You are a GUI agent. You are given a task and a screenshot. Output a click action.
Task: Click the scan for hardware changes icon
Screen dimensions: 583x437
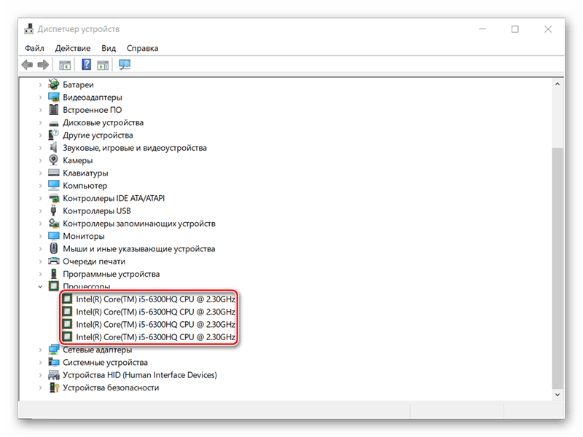tap(125, 65)
